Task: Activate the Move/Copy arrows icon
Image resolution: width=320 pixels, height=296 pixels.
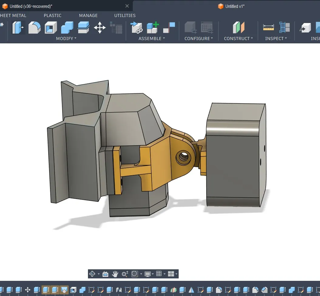Action: coord(99,28)
